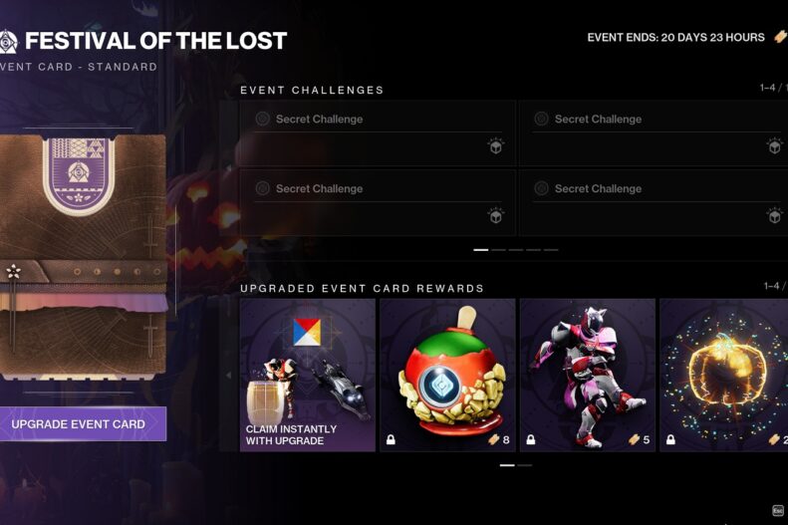Click the event ticket icon beside the timer
This screenshot has height=525, width=788.
tap(780, 37)
